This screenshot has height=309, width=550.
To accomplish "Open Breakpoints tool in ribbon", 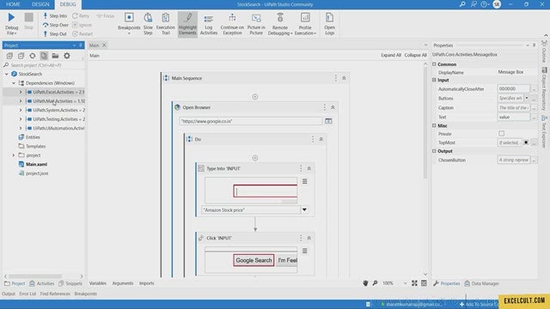I will pyautogui.click(x=129, y=23).
